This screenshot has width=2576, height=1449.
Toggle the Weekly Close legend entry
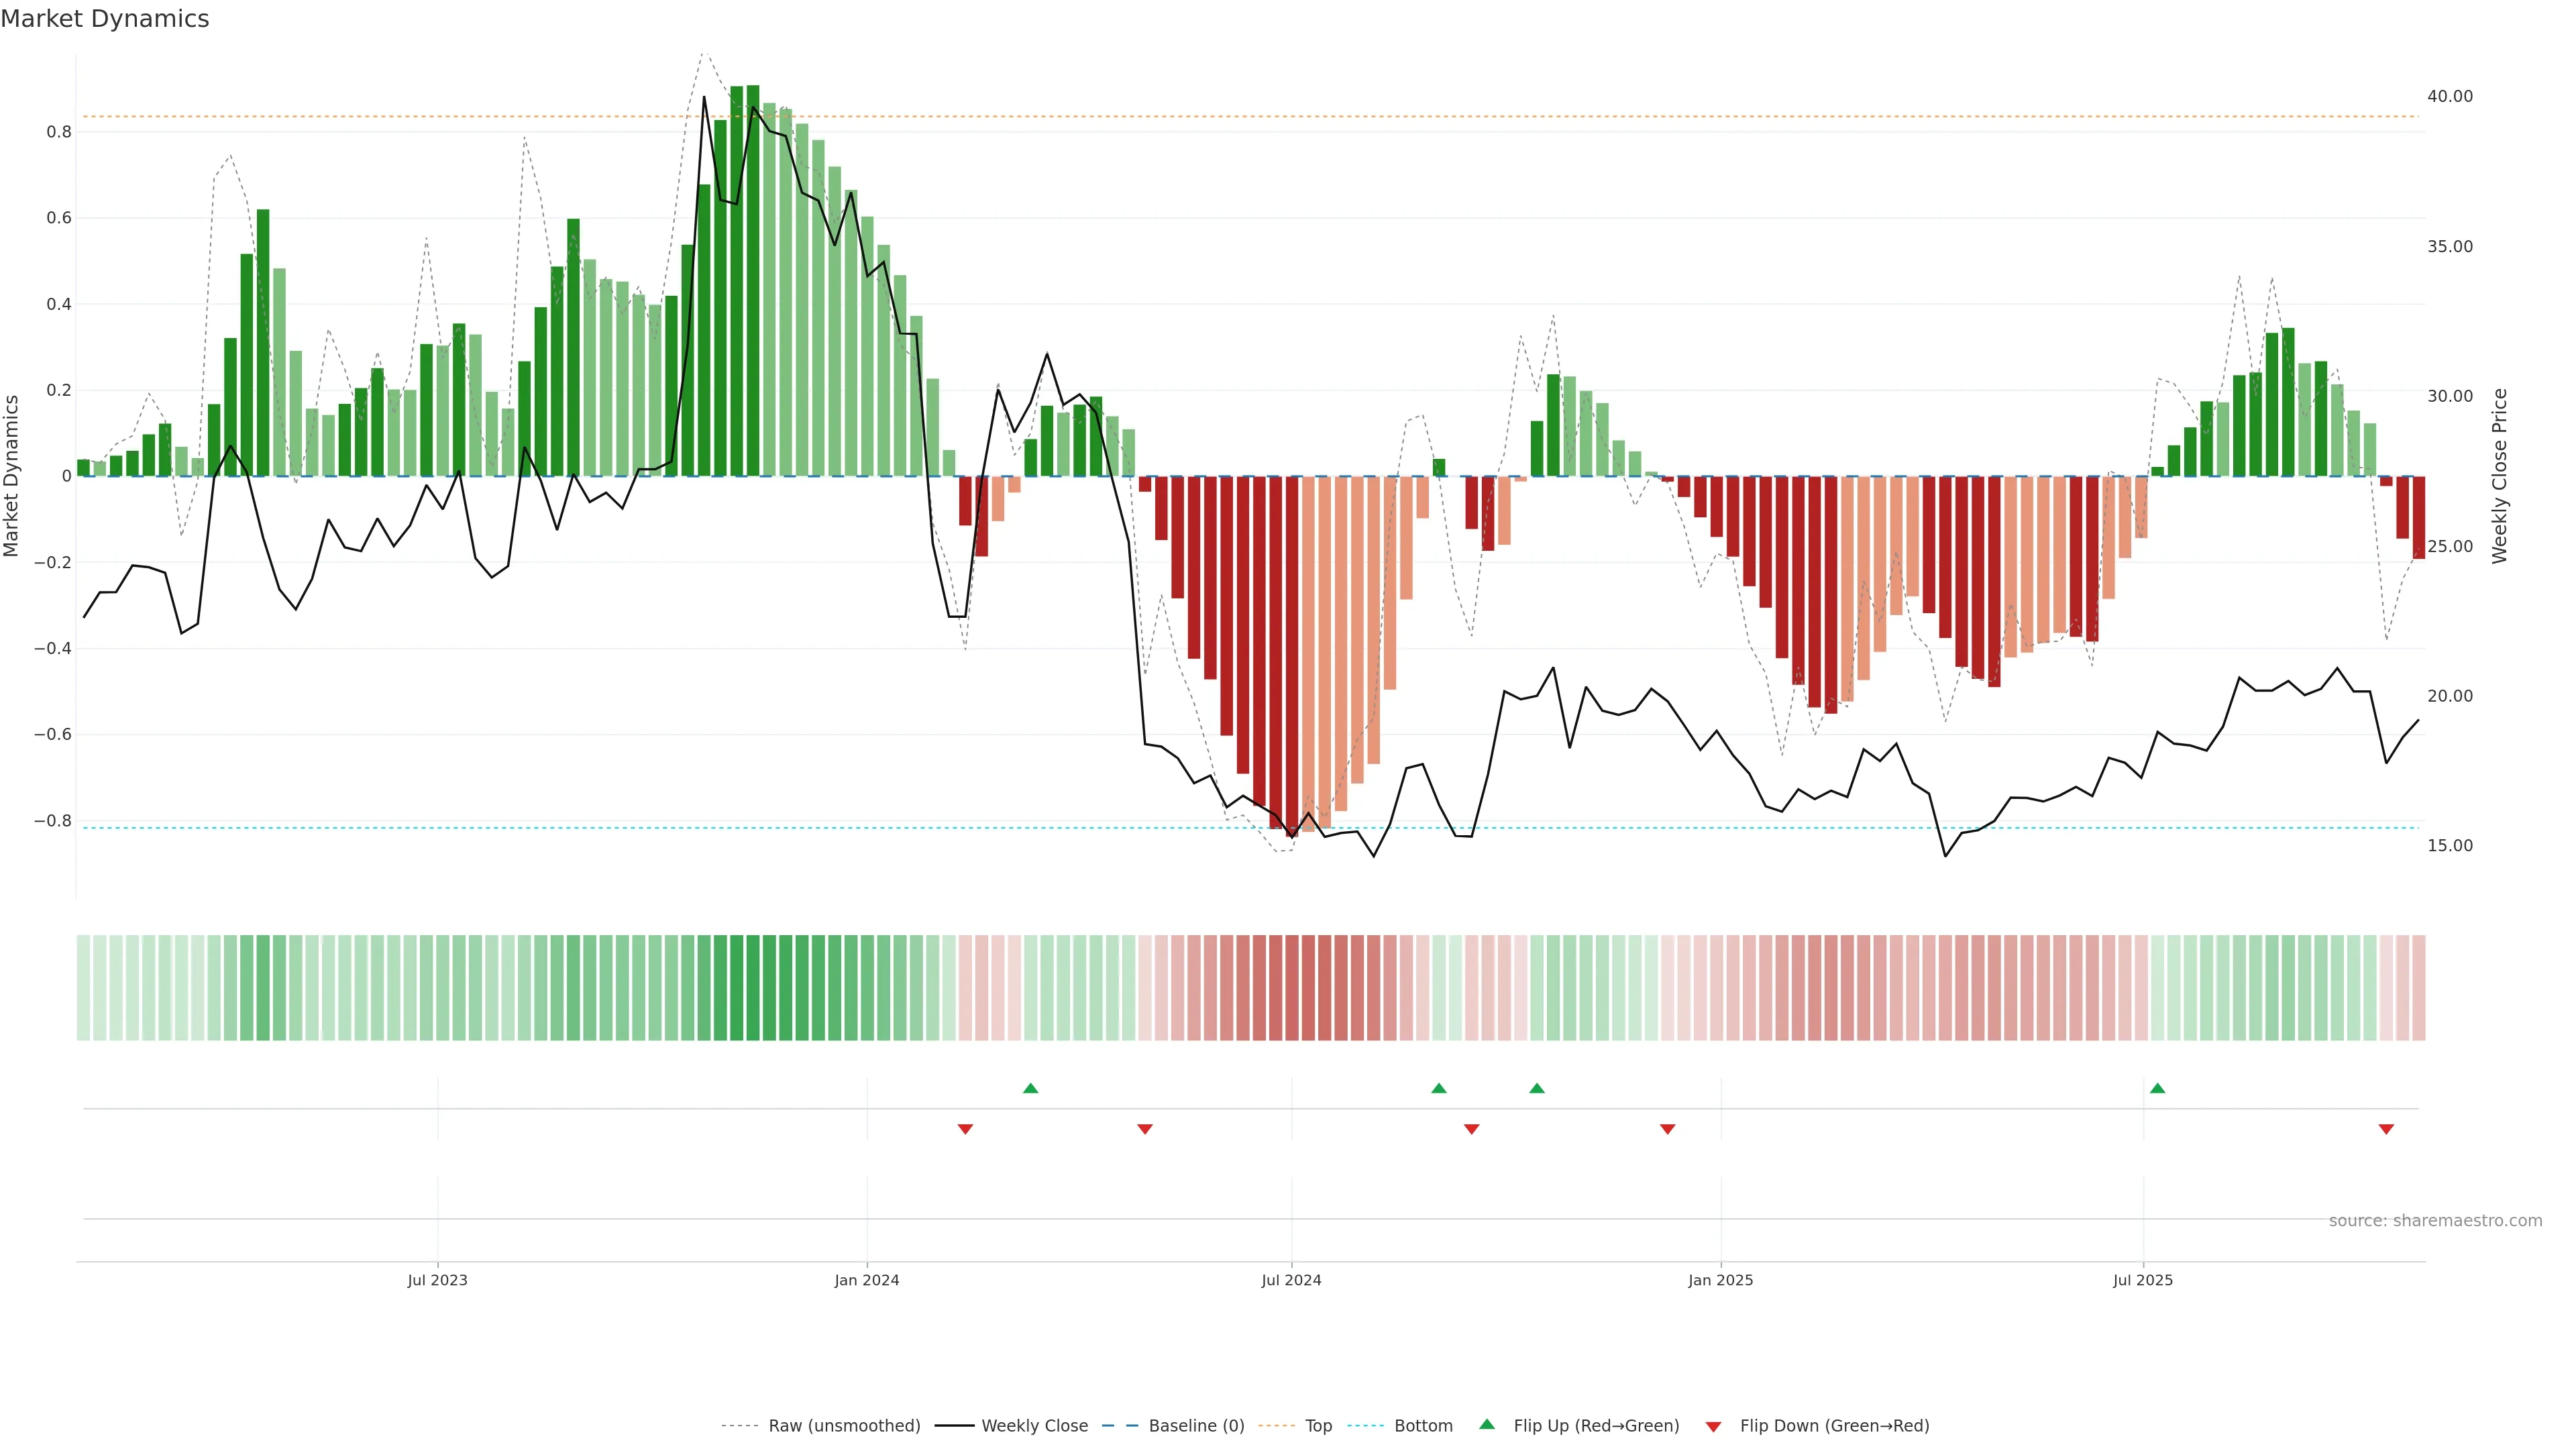[x=1034, y=1426]
